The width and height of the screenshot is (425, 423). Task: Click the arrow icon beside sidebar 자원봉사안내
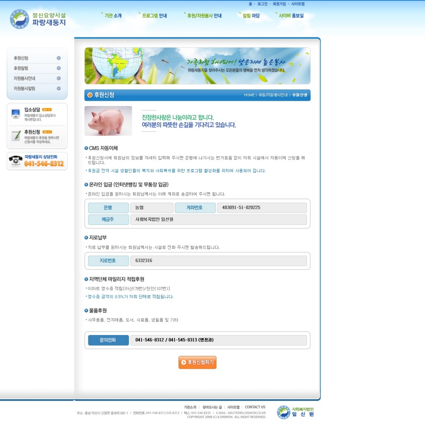tap(59, 79)
